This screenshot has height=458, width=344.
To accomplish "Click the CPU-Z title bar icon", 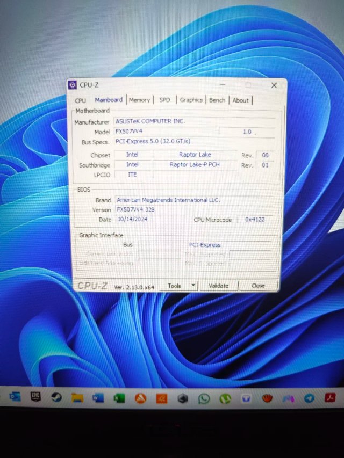I will (72, 85).
